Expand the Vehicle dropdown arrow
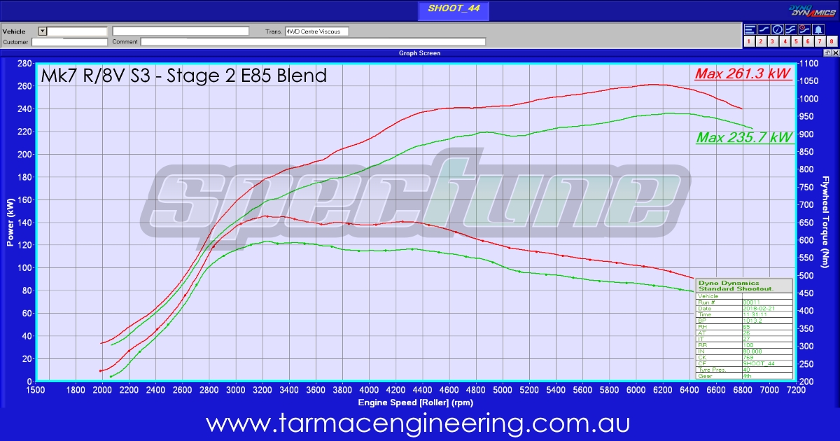The width and height of the screenshot is (840, 441). (x=42, y=31)
